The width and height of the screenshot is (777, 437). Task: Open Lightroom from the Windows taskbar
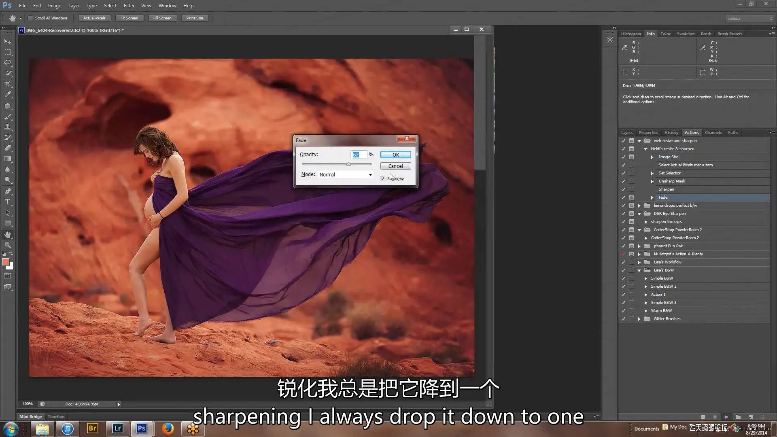[117, 429]
